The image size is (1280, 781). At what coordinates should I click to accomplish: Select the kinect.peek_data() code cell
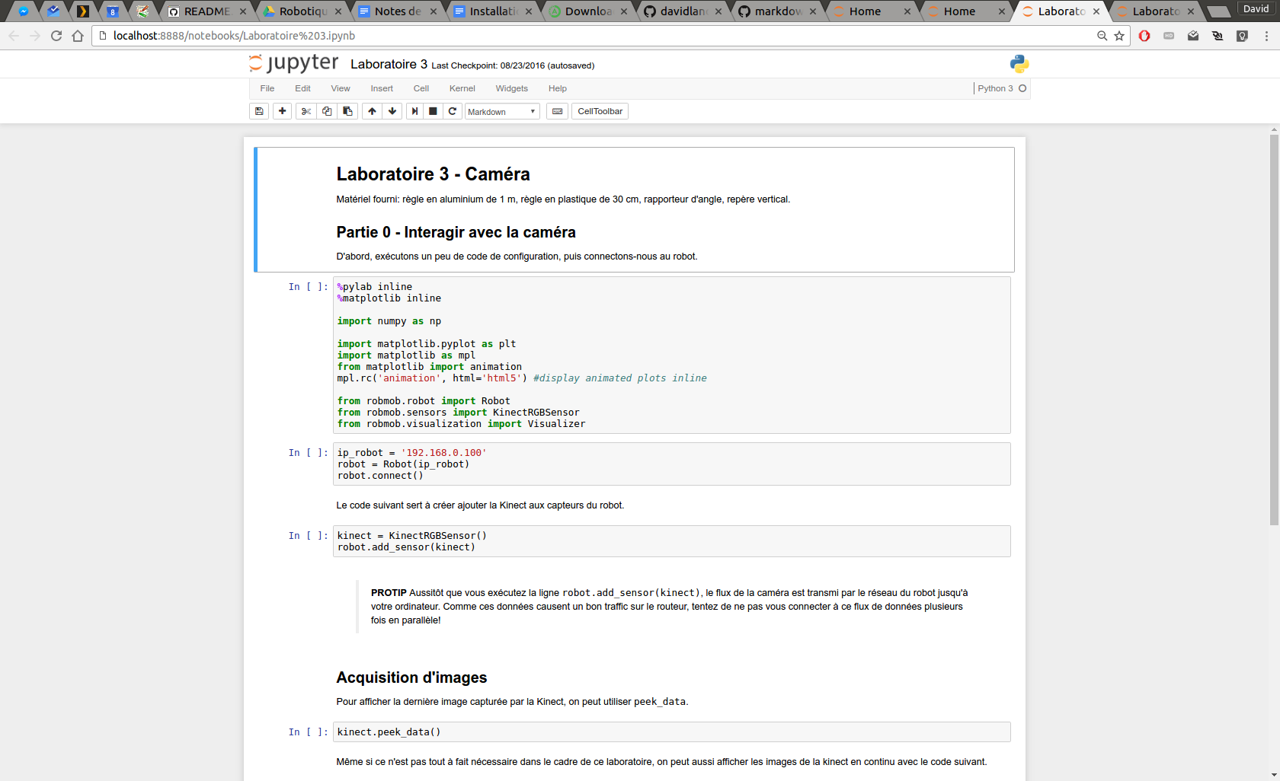pos(671,732)
